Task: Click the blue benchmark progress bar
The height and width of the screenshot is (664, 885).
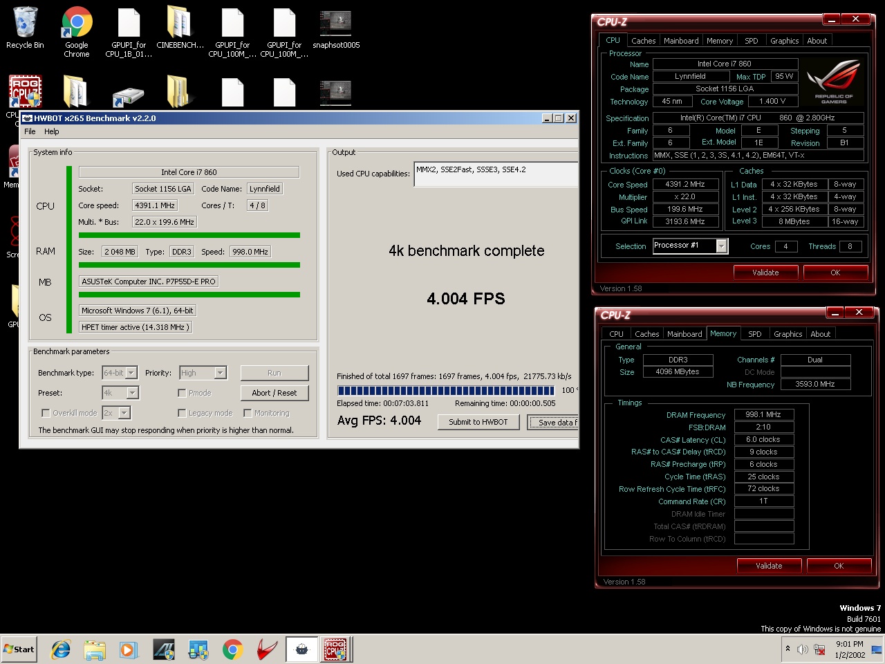Action: (446, 391)
